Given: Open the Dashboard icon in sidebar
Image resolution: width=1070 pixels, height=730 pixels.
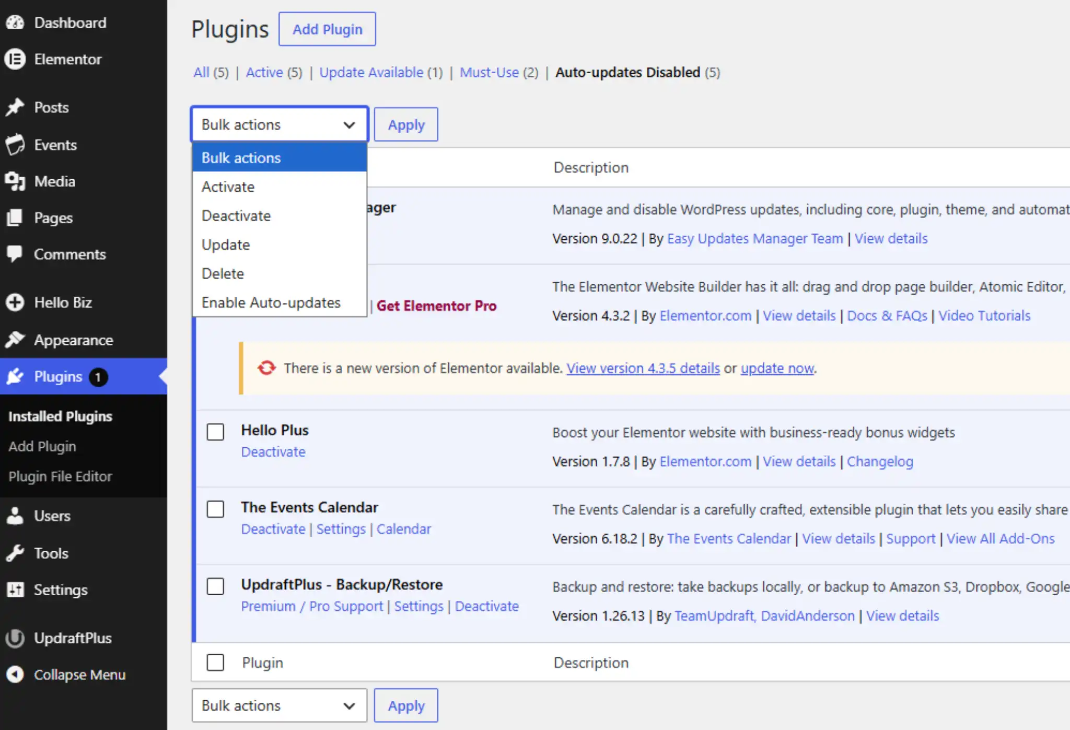Looking at the screenshot, I should click(x=15, y=22).
